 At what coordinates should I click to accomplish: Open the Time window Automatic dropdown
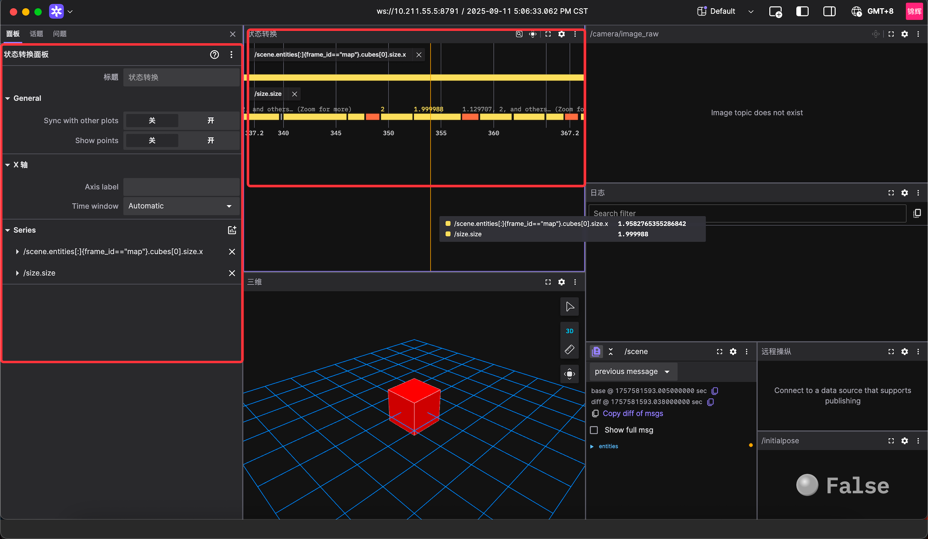[x=181, y=206]
